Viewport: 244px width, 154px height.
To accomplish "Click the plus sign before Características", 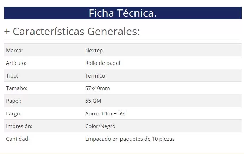I will (x=7, y=32).
